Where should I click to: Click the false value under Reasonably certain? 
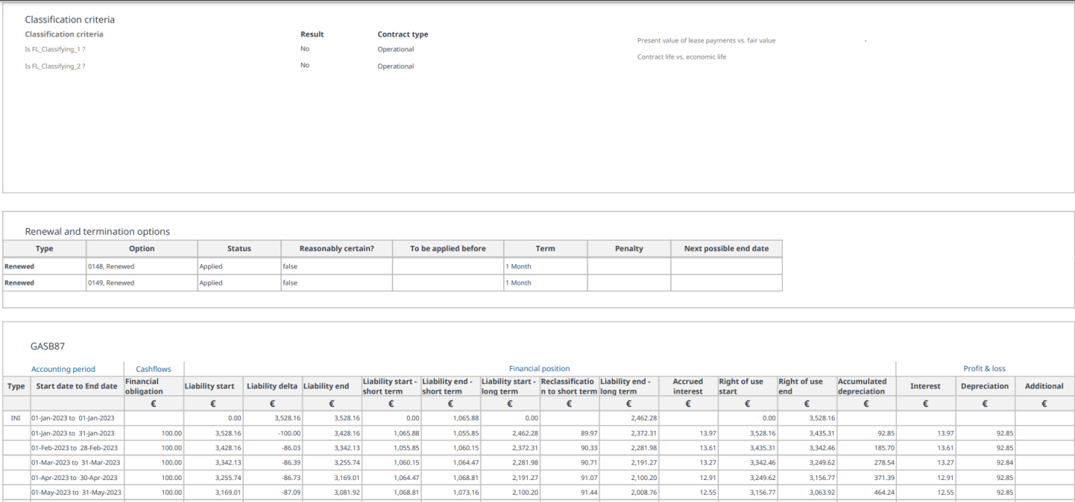[290, 266]
